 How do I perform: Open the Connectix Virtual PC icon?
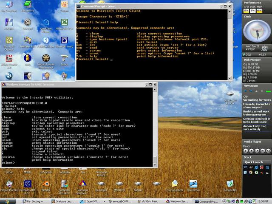(64, 187)
